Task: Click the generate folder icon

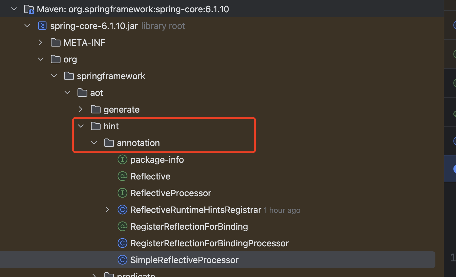Action: (96, 110)
